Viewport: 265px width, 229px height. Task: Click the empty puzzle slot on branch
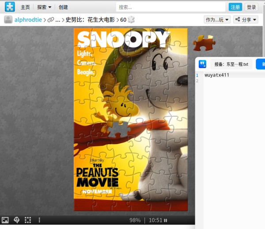point(120,130)
